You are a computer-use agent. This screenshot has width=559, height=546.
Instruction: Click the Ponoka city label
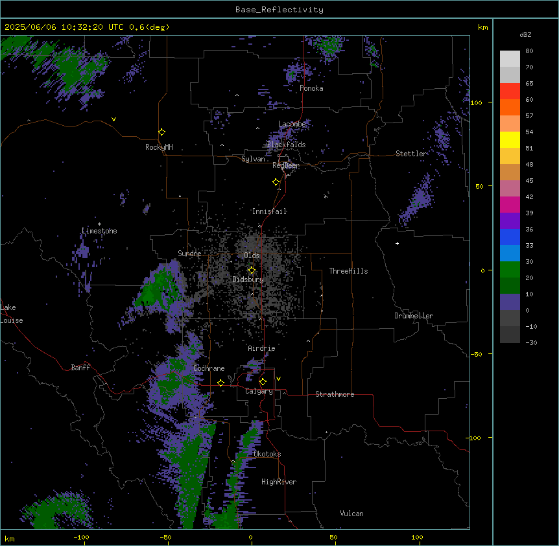tap(311, 88)
